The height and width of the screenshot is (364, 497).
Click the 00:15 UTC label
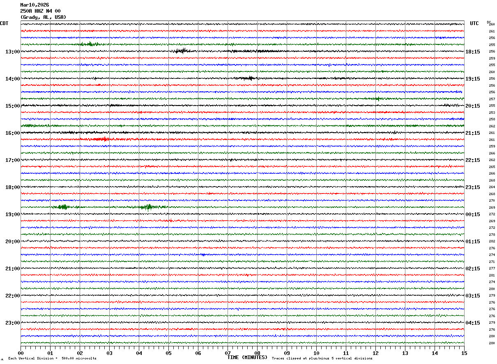tap(472, 214)
